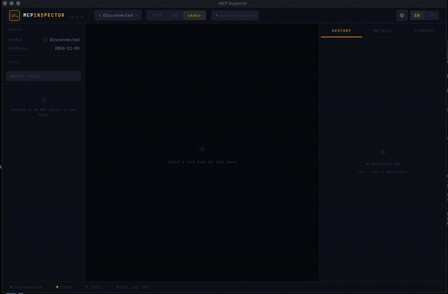This screenshot has width=448, height=294.
Task: Click the STDIO indicator in the status bar
Action: pyautogui.click(x=64, y=287)
